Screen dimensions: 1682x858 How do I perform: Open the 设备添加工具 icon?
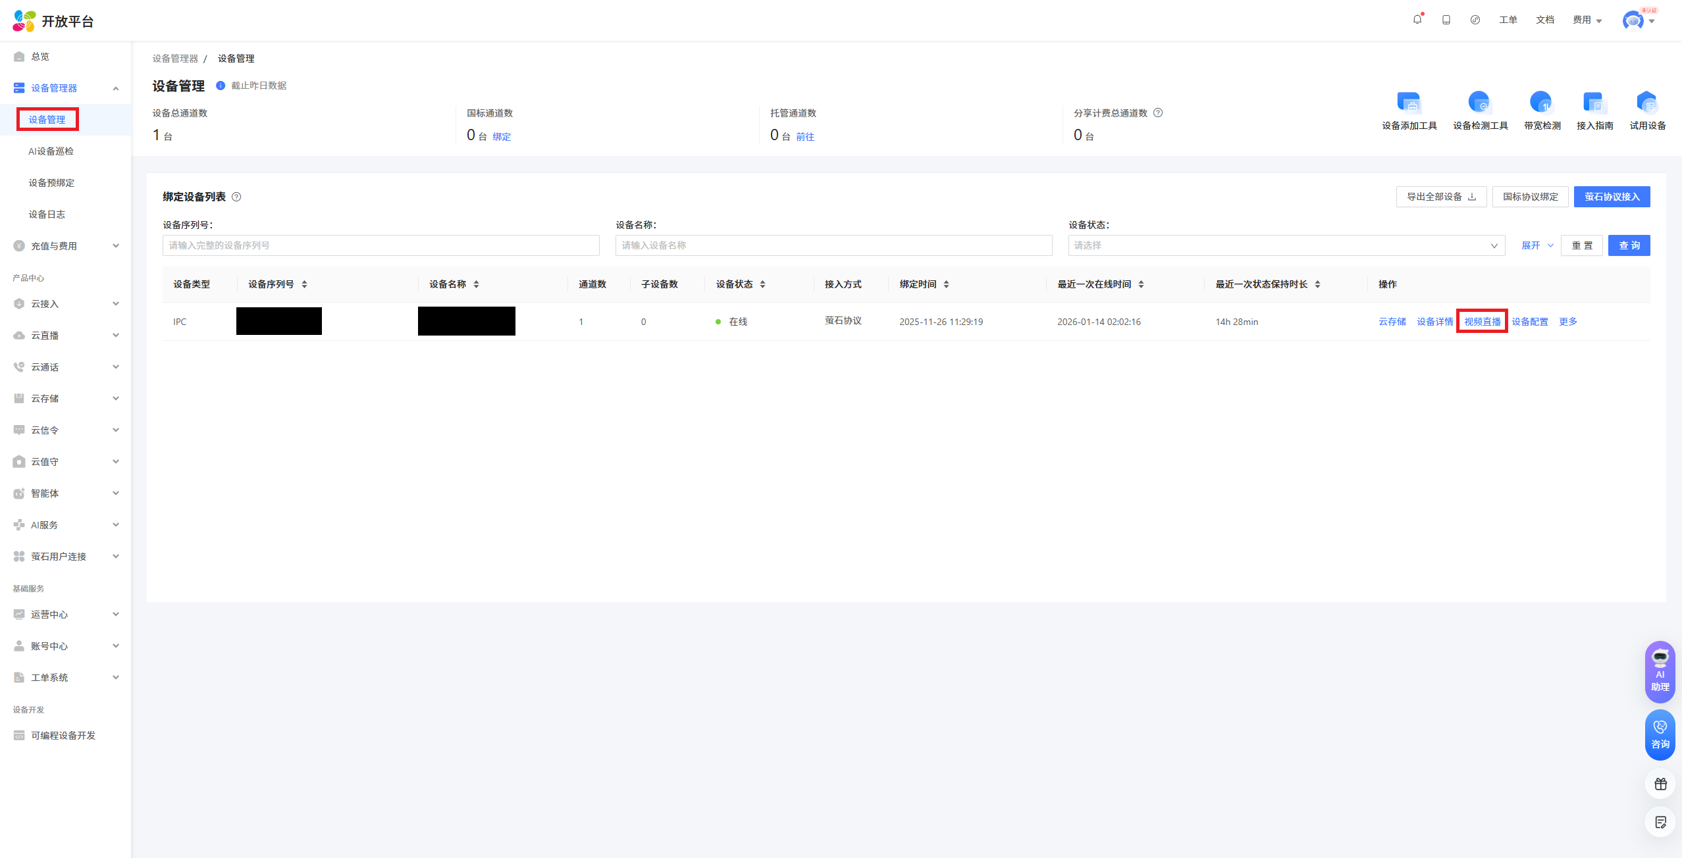(x=1409, y=103)
